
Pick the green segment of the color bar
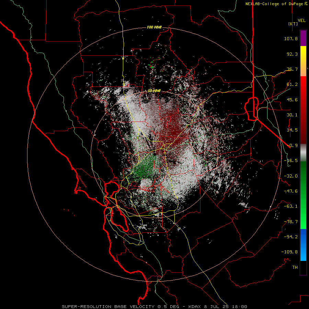point(303,195)
